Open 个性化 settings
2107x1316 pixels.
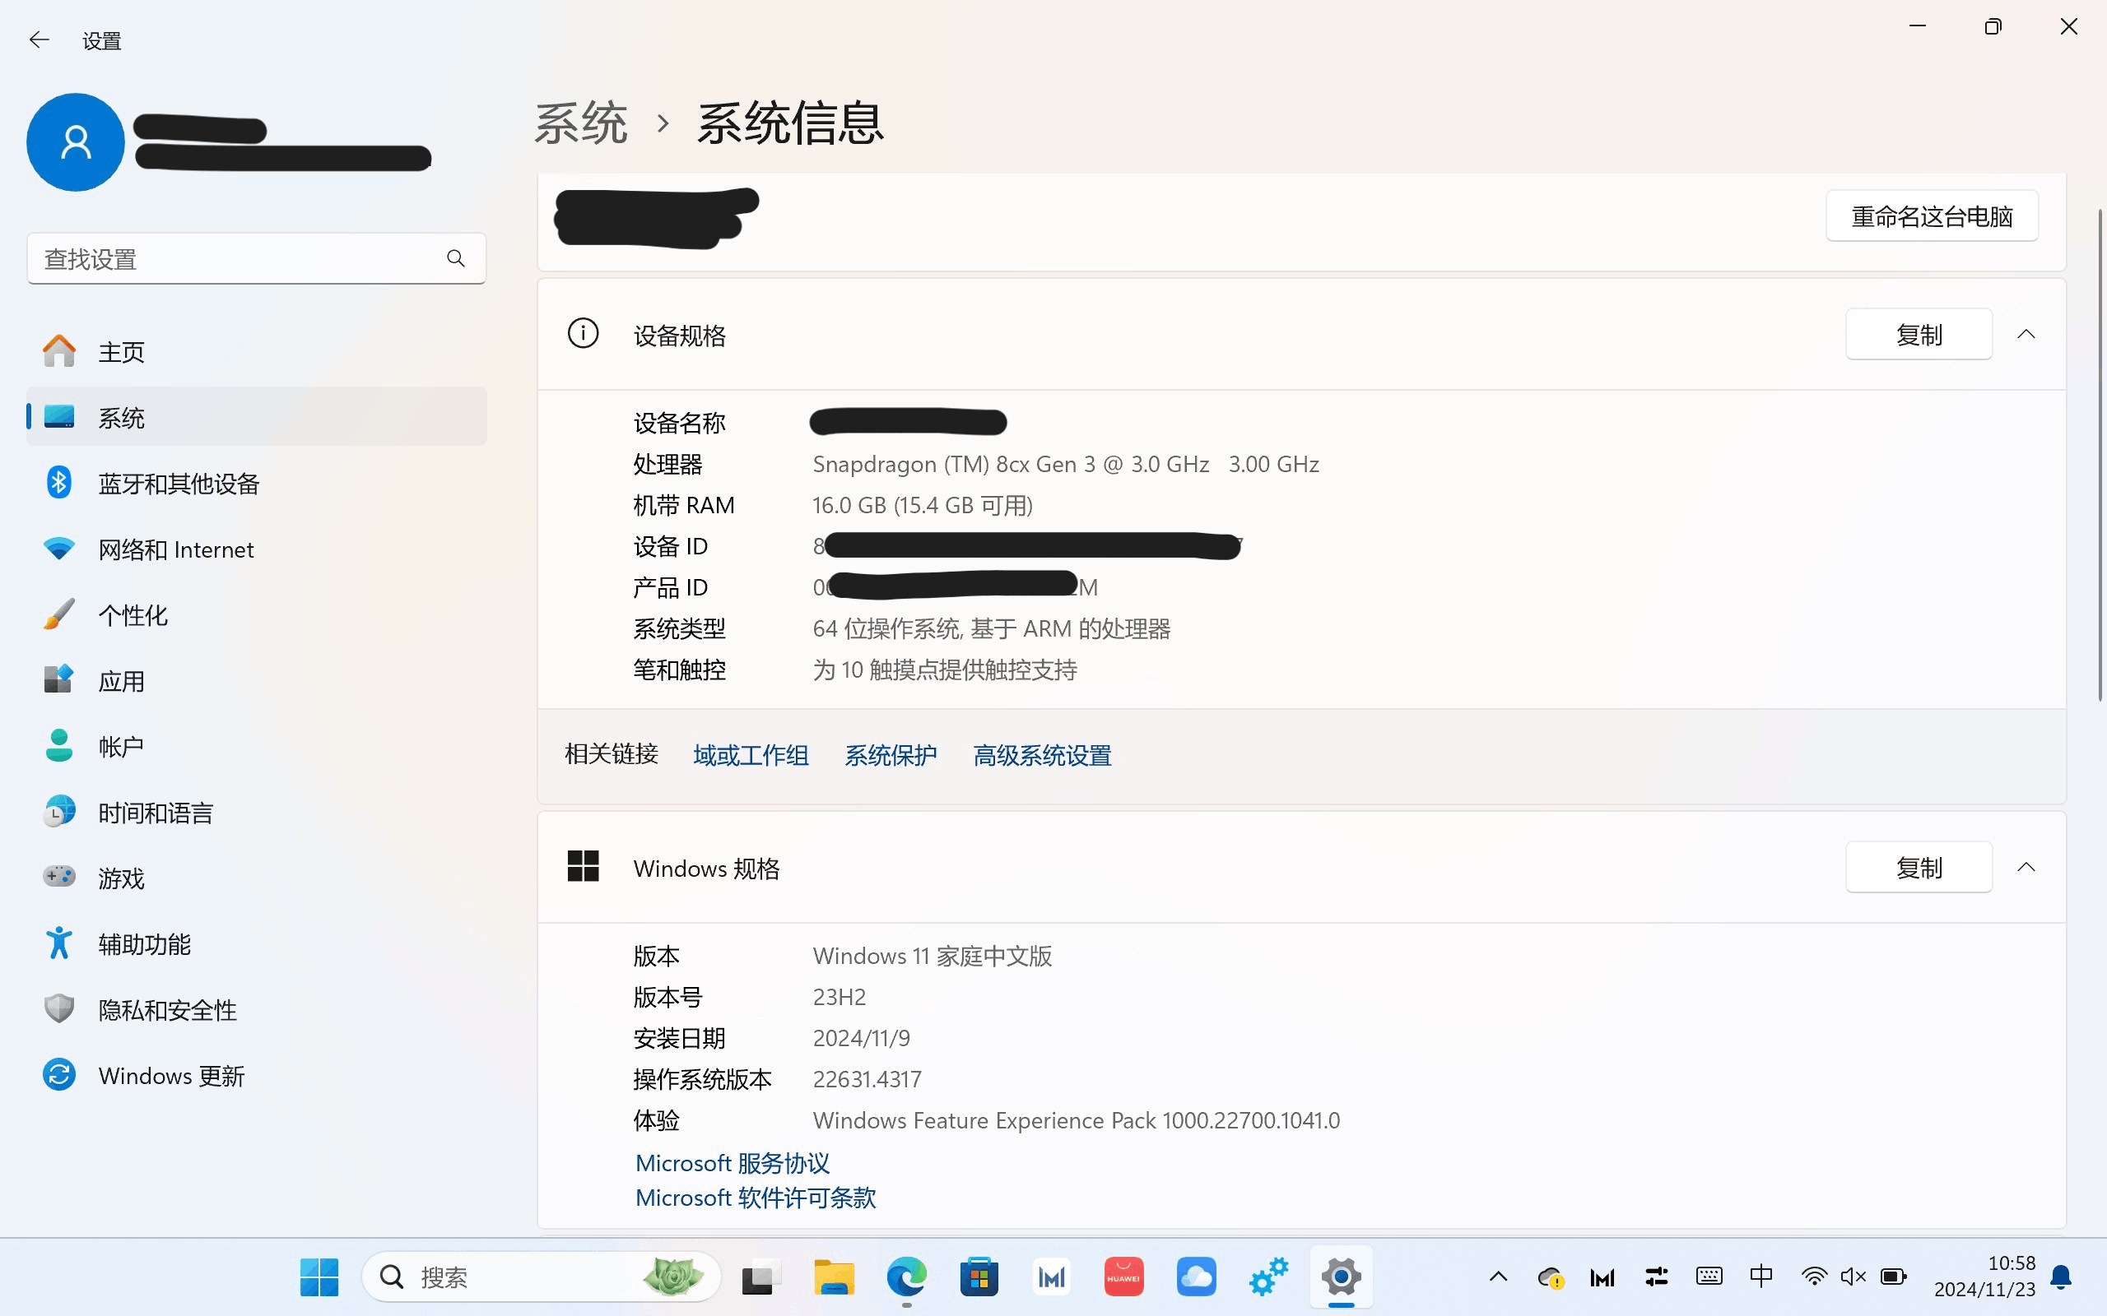tap(256, 614)
